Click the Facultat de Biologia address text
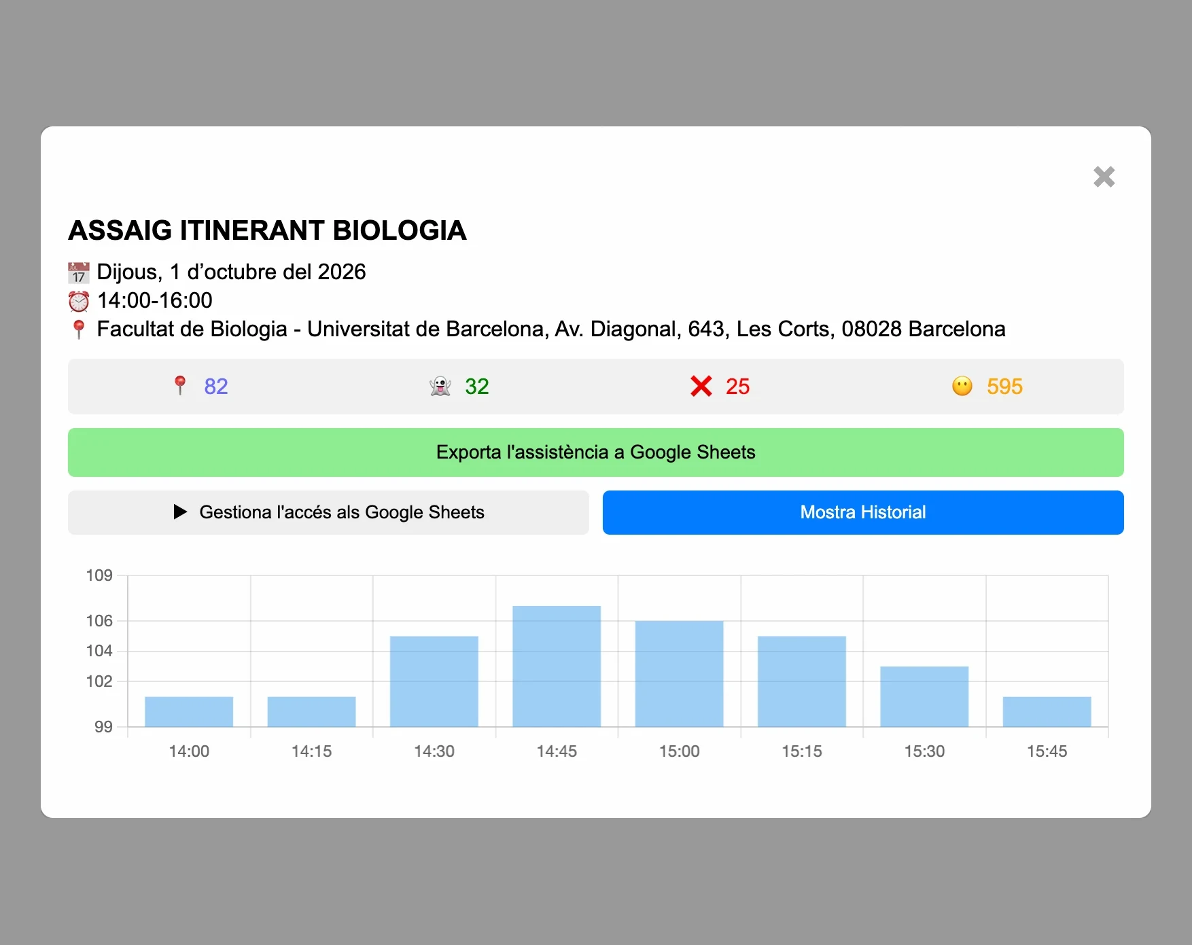Viewport: 1192px width, 945px height. coord(550,329)
